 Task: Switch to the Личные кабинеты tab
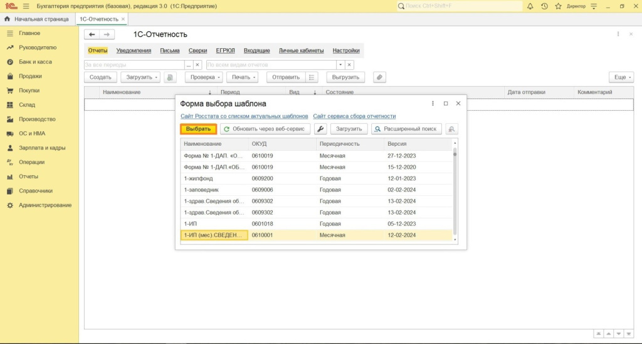tap(301, 51)
